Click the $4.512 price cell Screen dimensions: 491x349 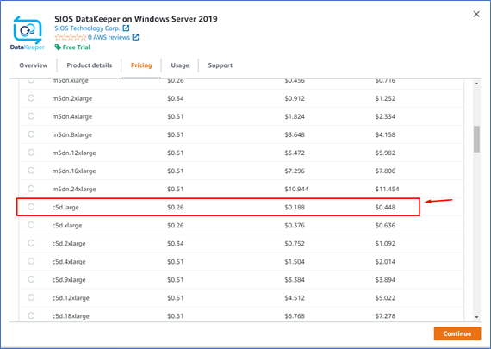[295, 298]
